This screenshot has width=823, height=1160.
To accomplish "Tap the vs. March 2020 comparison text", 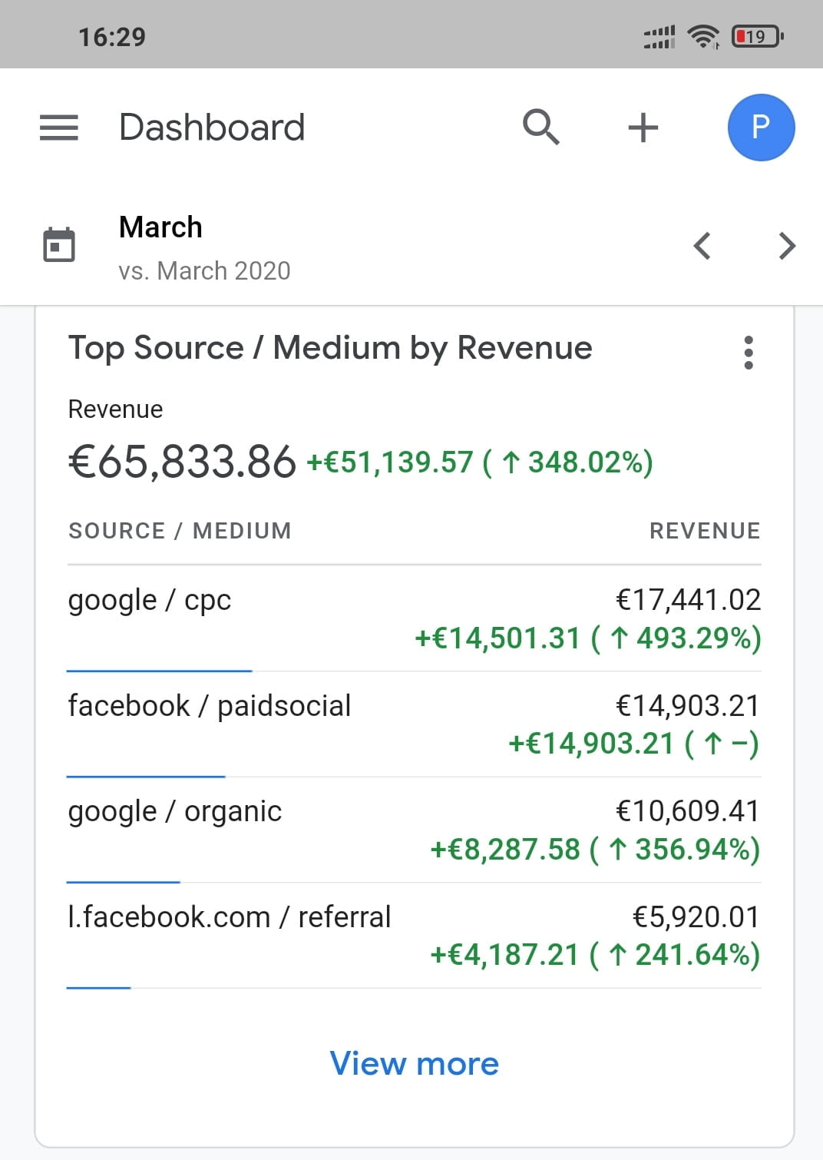I will coord(204,271).
